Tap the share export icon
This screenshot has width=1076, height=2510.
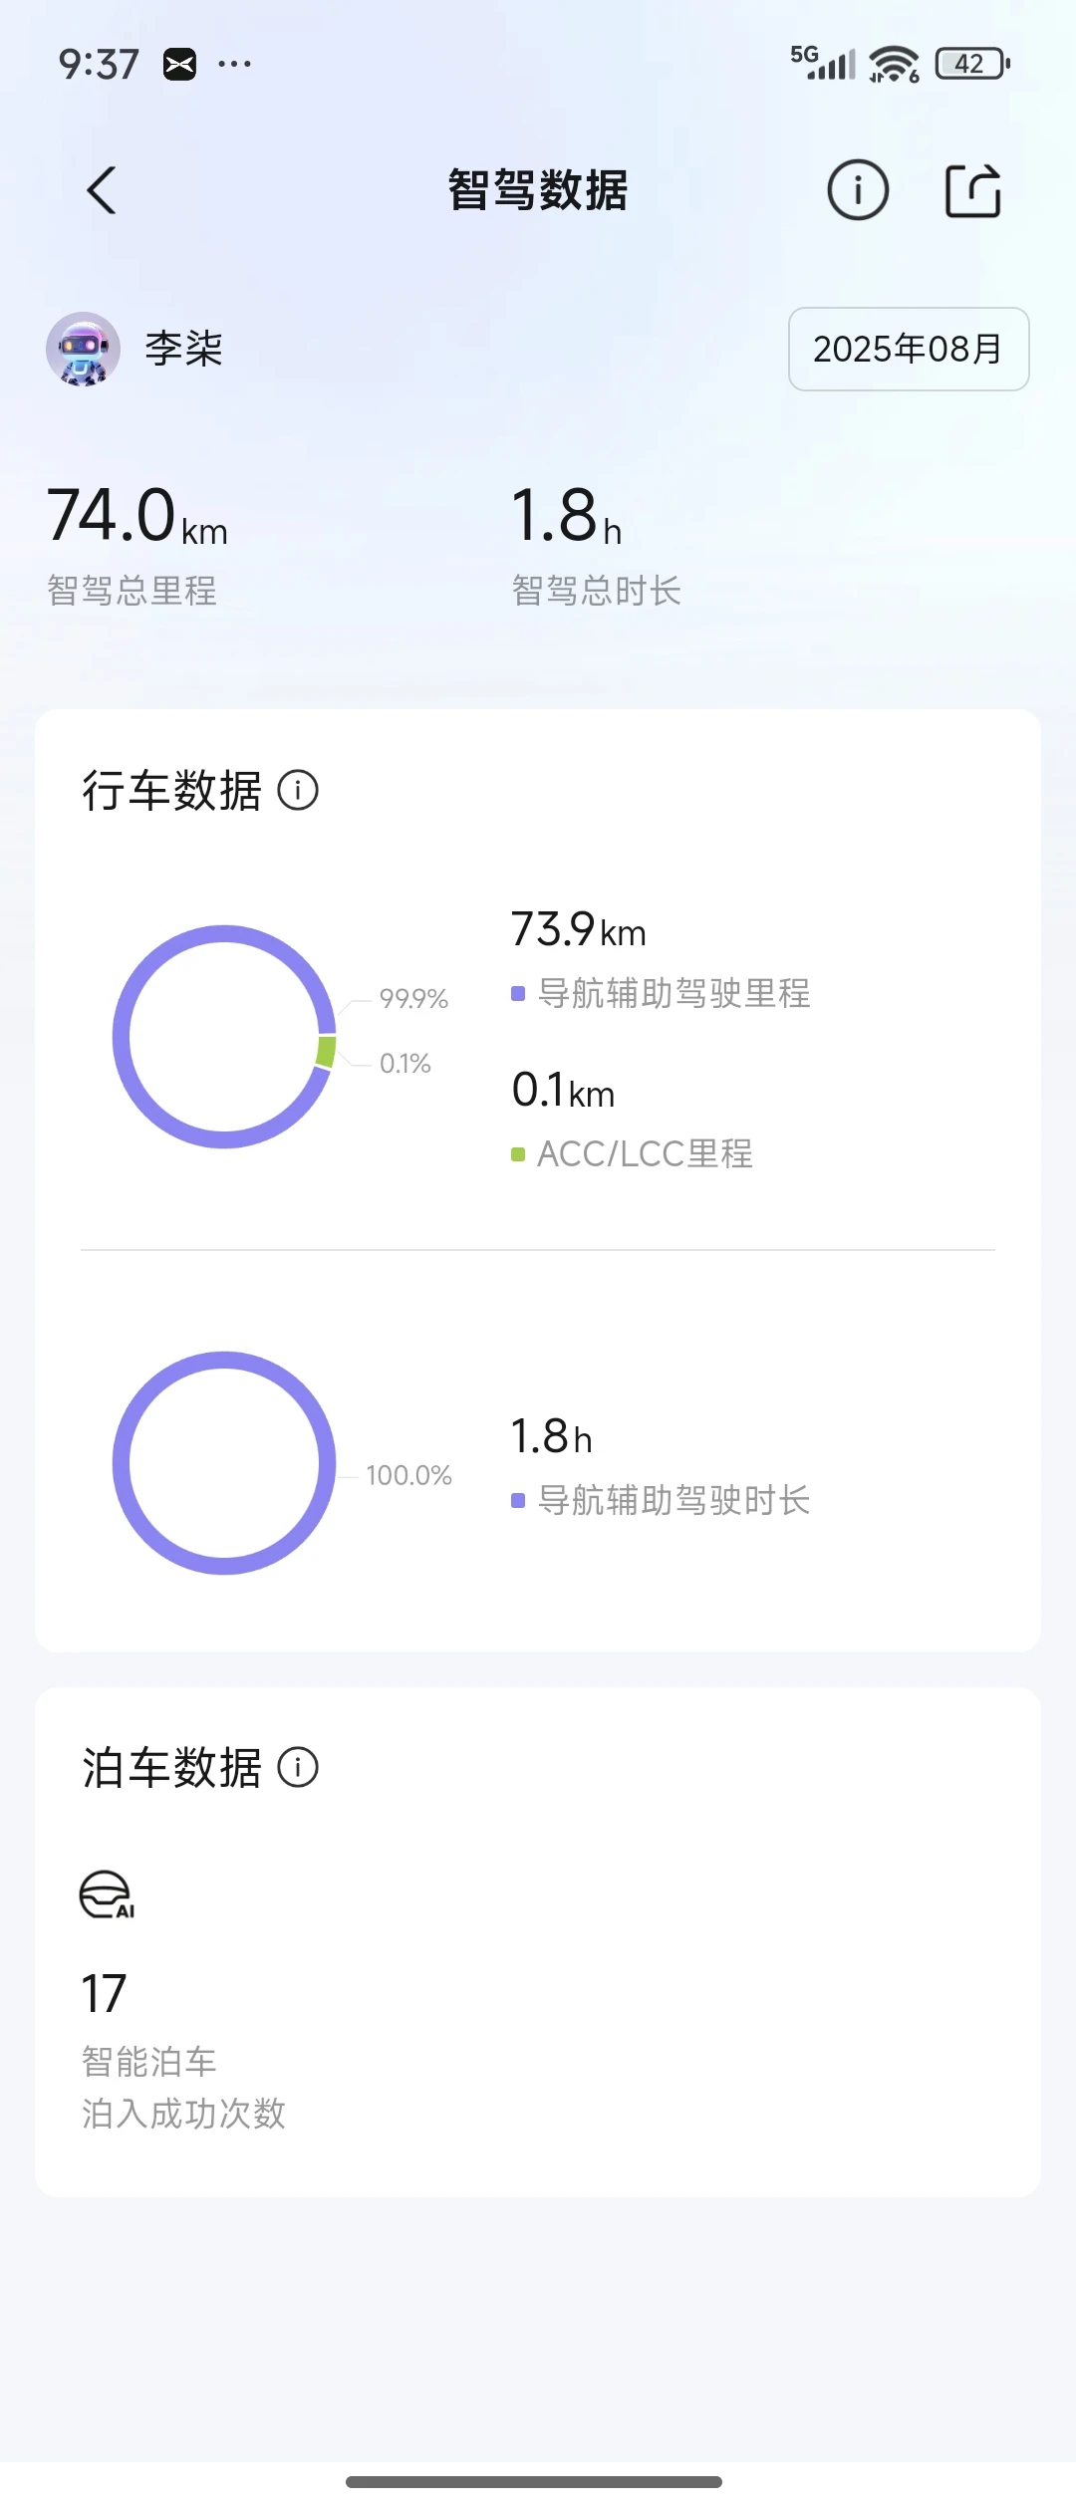click(x=972, y=189)
